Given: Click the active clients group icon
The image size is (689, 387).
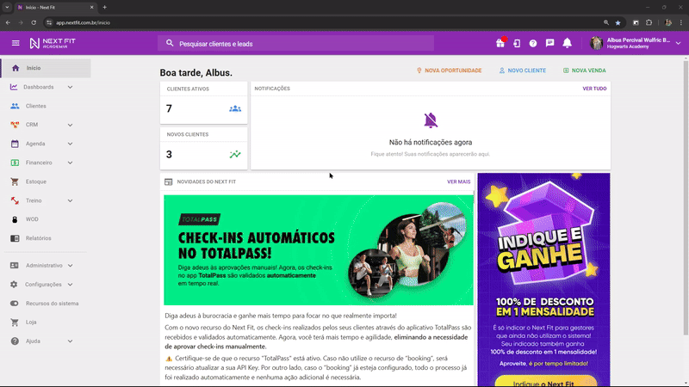Looking at the screenshot, I should click(x=235, y=108).
